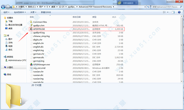Screen dimensions: 184x110
Task: Select 库 in the sidebar
Action: (x=8, y=35)
